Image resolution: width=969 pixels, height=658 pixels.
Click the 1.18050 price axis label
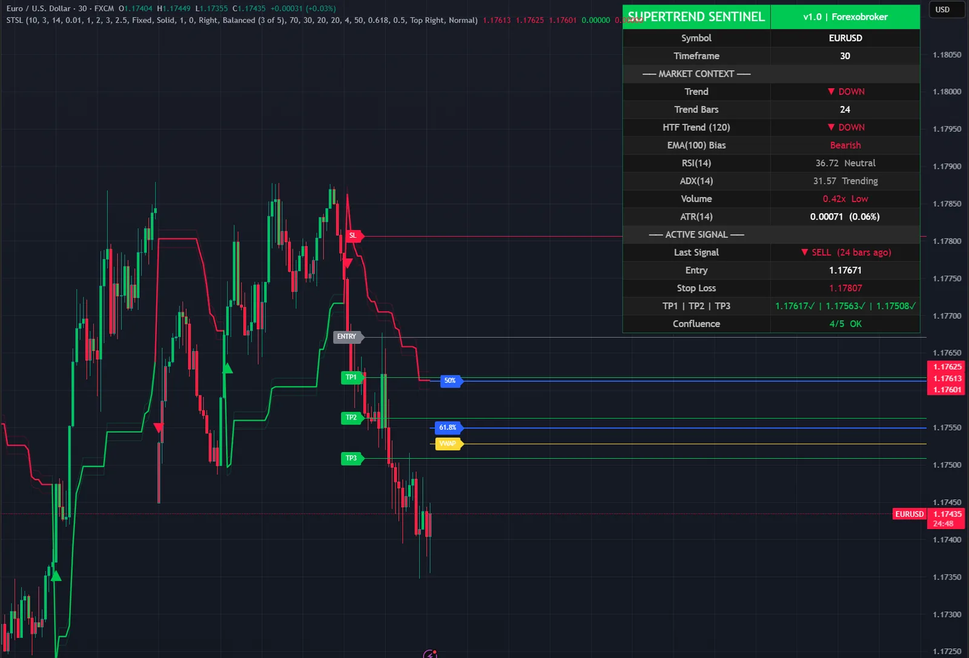coord(947,55)
